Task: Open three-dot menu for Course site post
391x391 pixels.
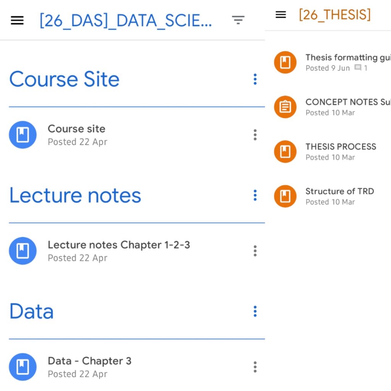Action: tap(255, 135)
